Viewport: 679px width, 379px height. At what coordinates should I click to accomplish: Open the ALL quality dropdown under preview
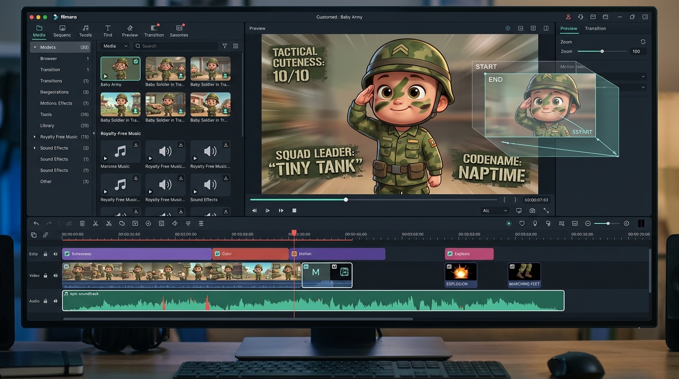[x=495, y=211]
